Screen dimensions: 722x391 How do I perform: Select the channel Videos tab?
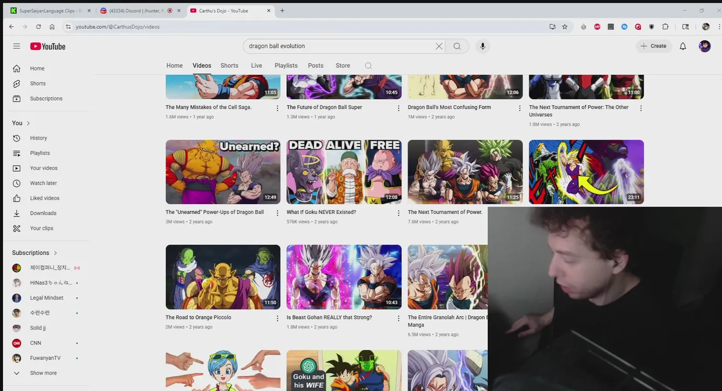tap(202, 66)
